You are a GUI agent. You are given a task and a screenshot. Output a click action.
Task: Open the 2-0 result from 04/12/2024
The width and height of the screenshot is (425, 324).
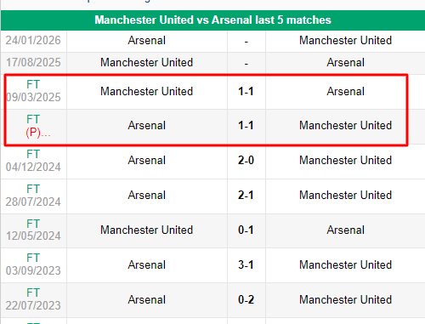[246, 161]
